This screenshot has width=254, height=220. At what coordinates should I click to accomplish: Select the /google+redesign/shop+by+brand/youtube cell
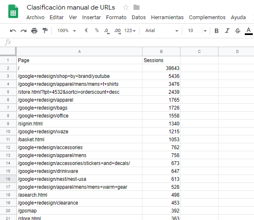point(79,76)
